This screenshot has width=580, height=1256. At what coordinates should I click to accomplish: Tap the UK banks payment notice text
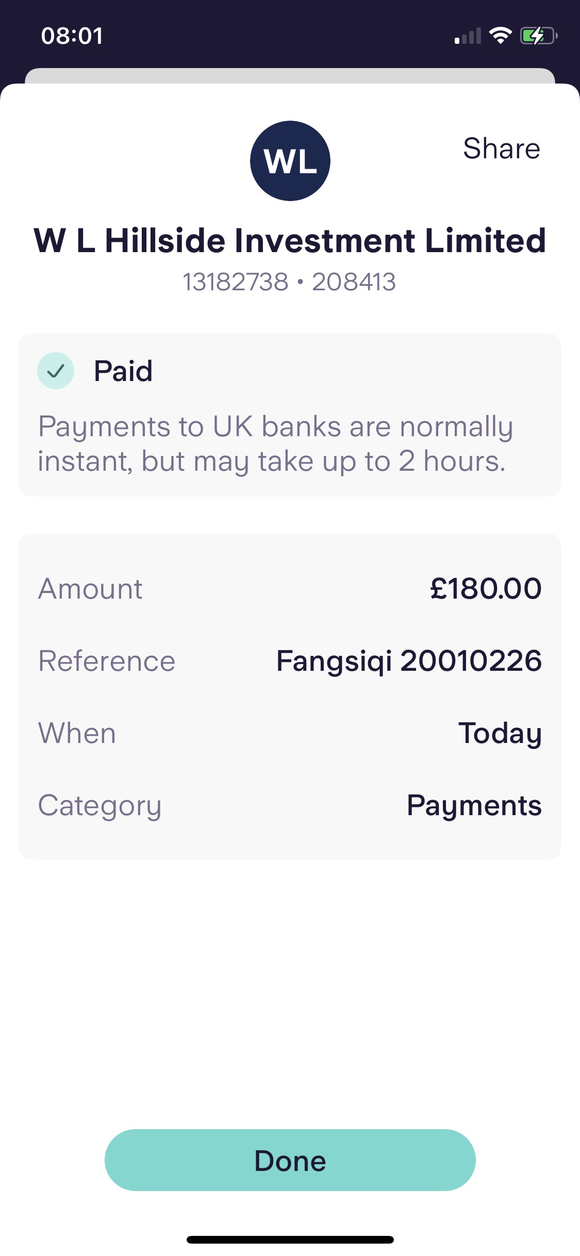(x=275, y=443)
